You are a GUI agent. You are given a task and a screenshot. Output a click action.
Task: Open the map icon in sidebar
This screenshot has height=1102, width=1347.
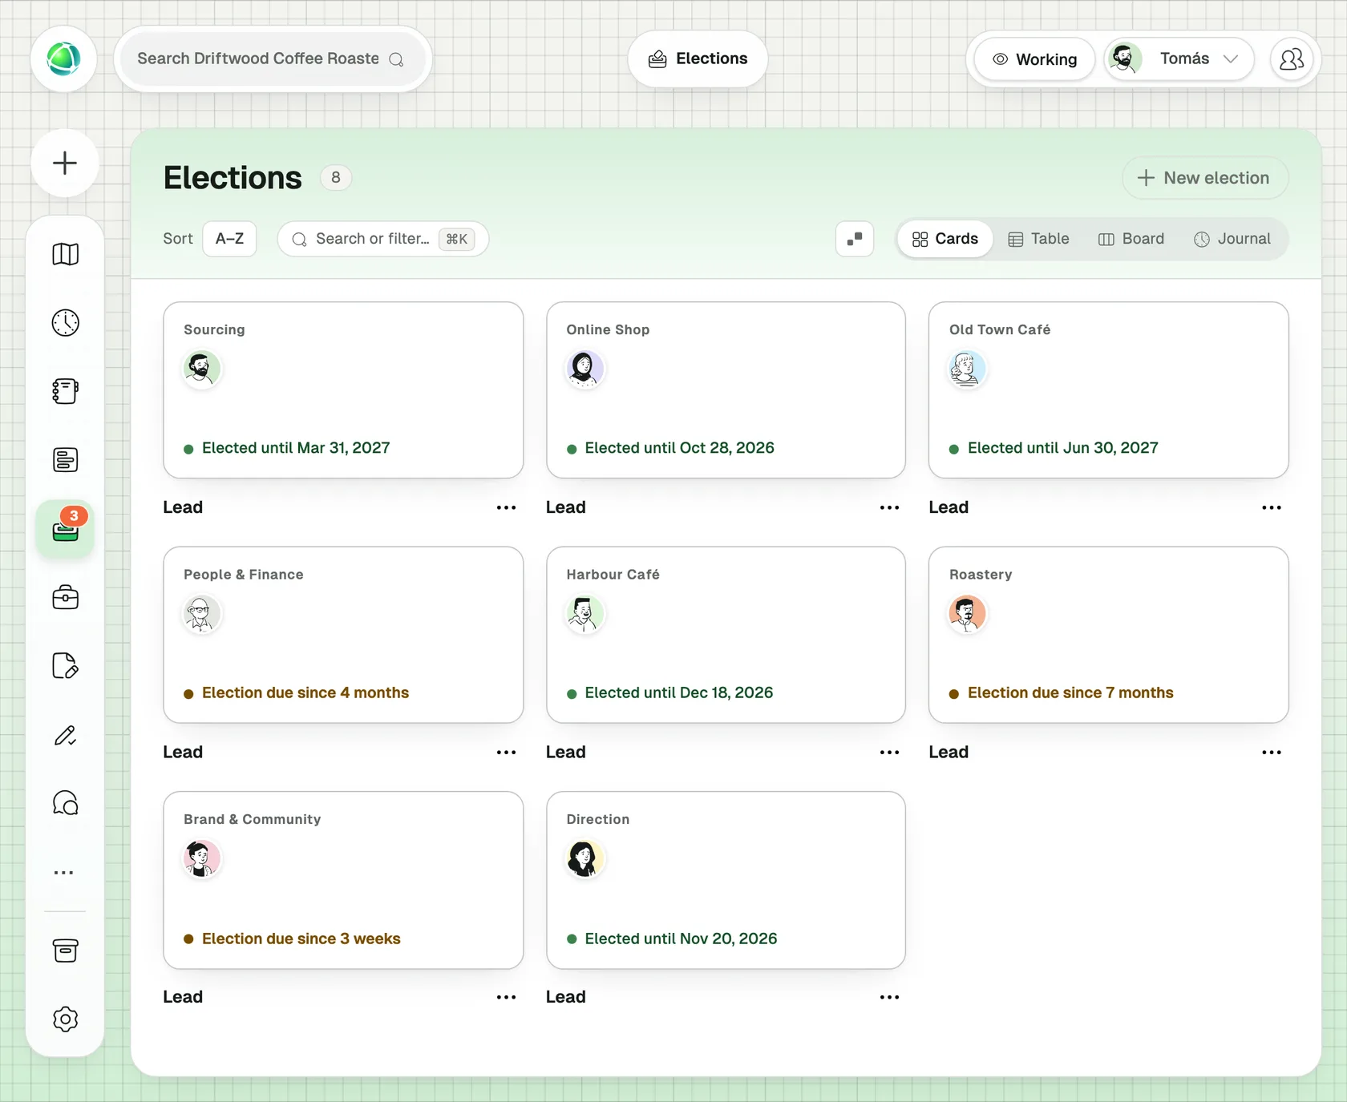point(65,254)
